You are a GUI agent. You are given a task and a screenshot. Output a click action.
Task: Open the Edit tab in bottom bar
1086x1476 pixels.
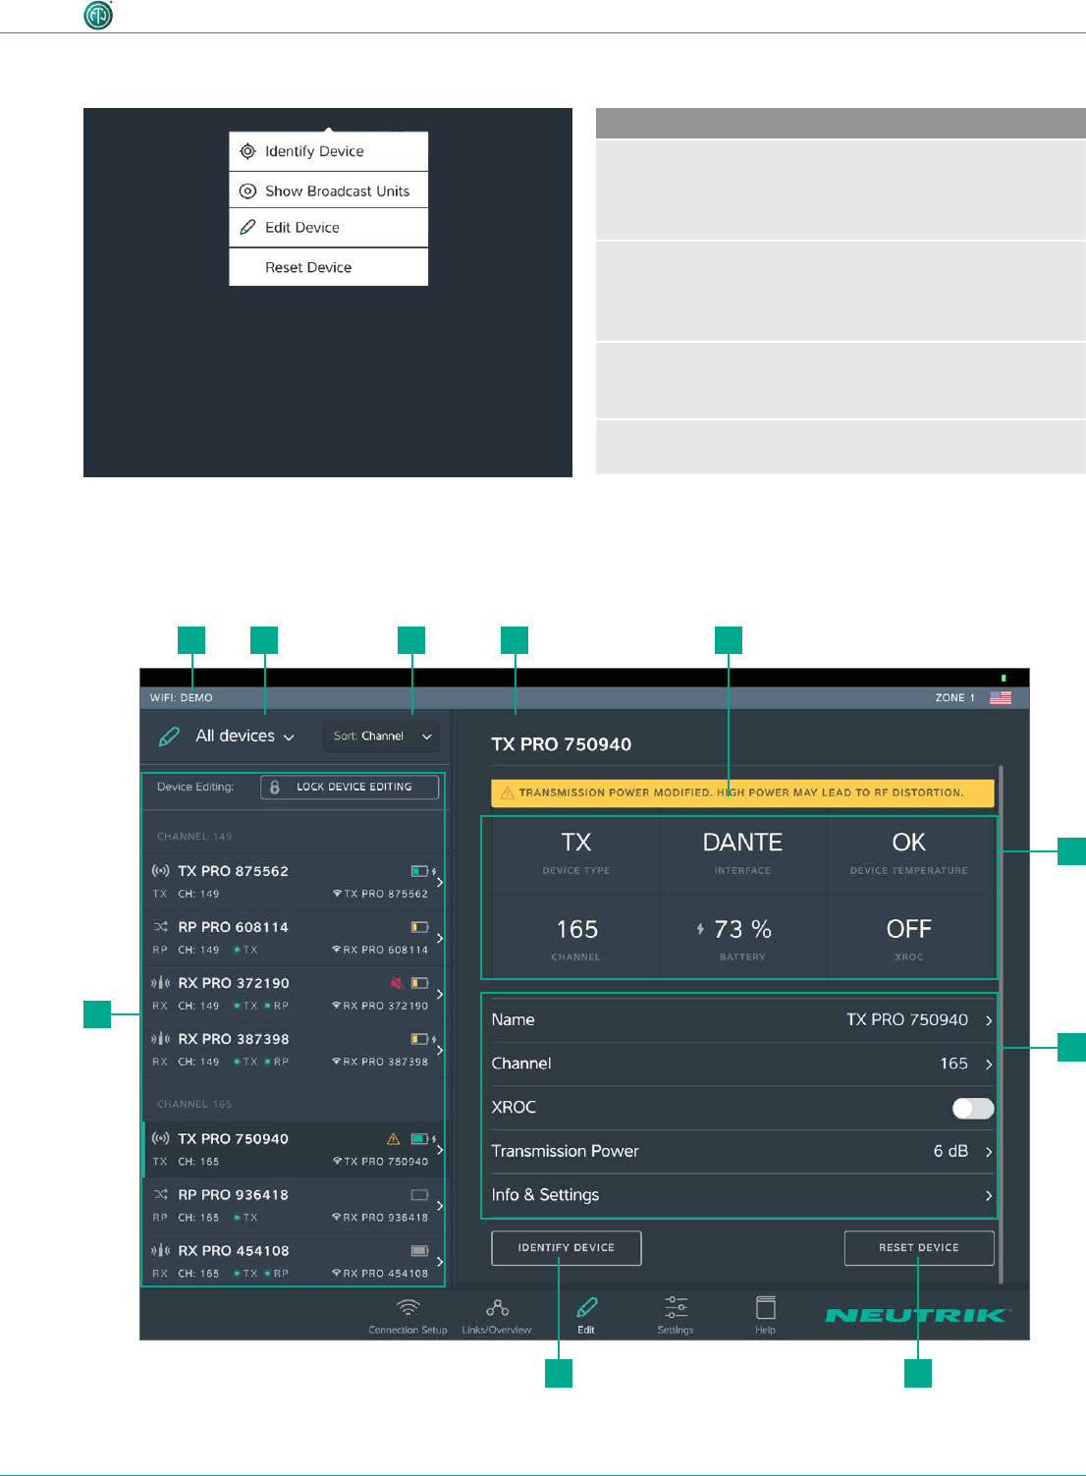pyautogui.click(x=586, y=1316)
